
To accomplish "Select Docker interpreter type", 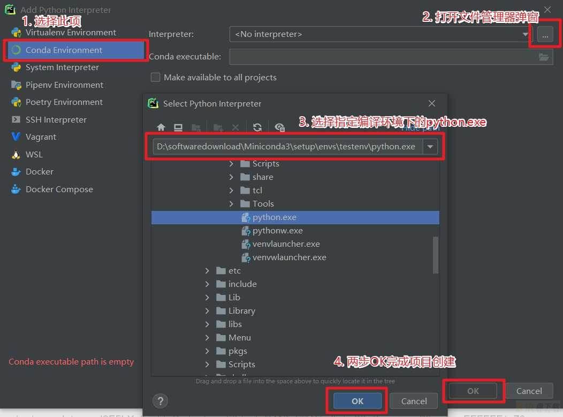I will click(40, 172).
